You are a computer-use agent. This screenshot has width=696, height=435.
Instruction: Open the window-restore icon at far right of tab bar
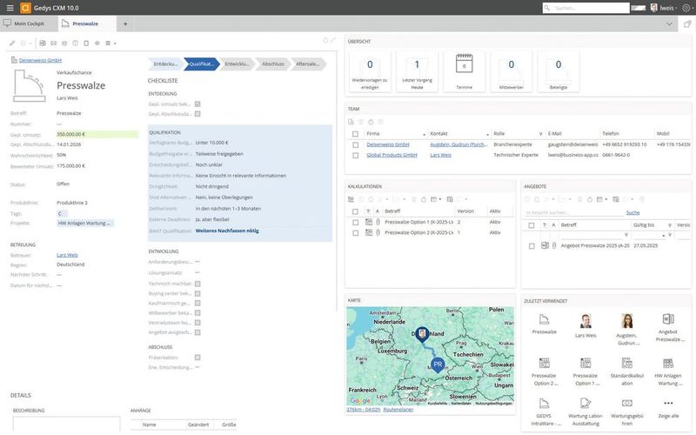tap(687, 24)
